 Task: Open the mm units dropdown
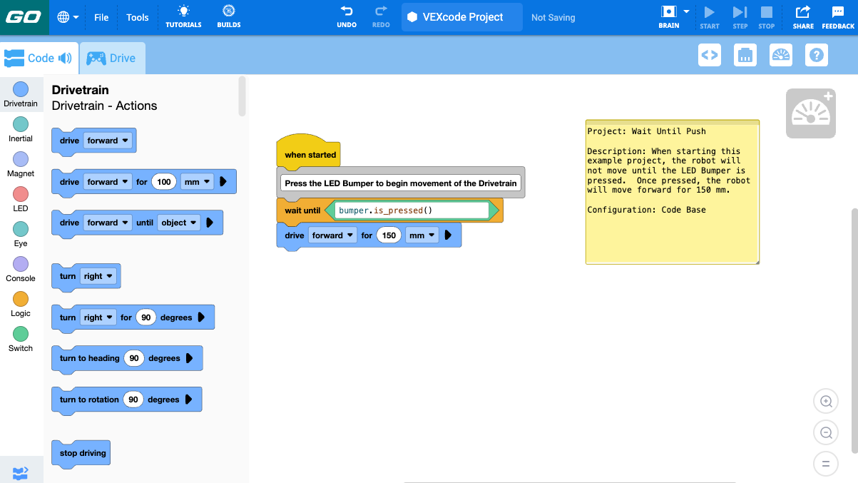click(197, 181)
